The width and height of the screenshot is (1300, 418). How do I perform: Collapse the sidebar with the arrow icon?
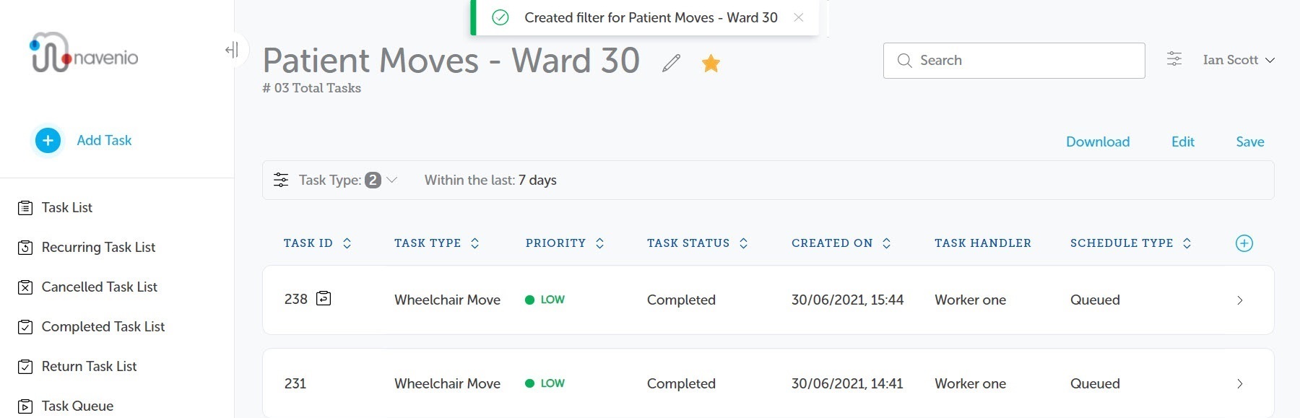pos(232,50)
